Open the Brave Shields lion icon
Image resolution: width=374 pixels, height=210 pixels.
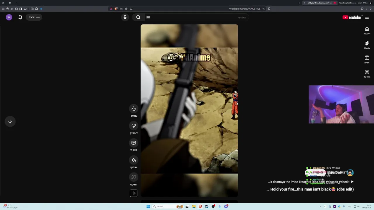point(116,9)
